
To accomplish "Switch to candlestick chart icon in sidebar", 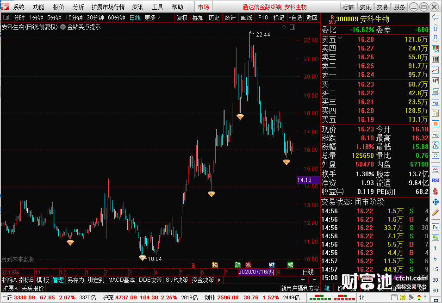I will click(x=435, y=81).
